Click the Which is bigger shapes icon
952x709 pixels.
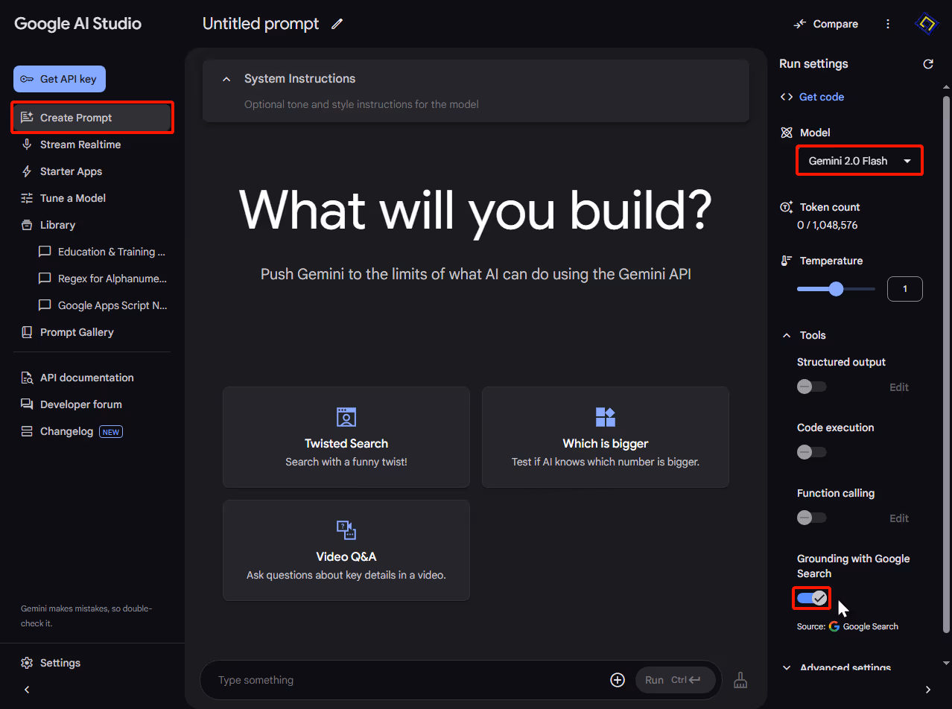pyautogui.click(x=606, y=417)
